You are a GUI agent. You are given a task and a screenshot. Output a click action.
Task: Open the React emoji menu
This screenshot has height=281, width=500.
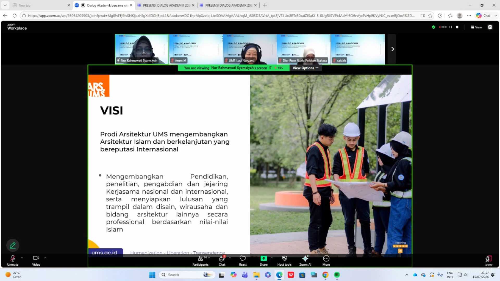coord(243,261)
